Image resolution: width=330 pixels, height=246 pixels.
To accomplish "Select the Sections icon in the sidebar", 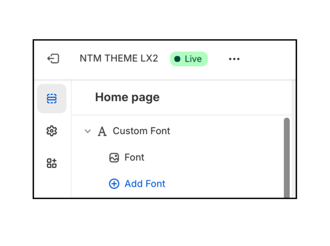I will 52,99.
